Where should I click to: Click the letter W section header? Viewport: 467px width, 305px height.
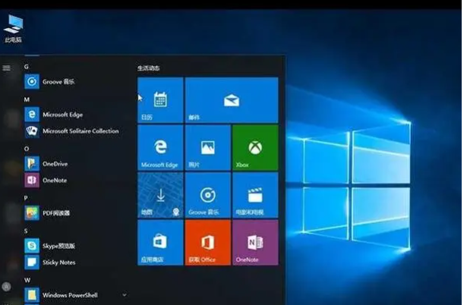point(27,280)
